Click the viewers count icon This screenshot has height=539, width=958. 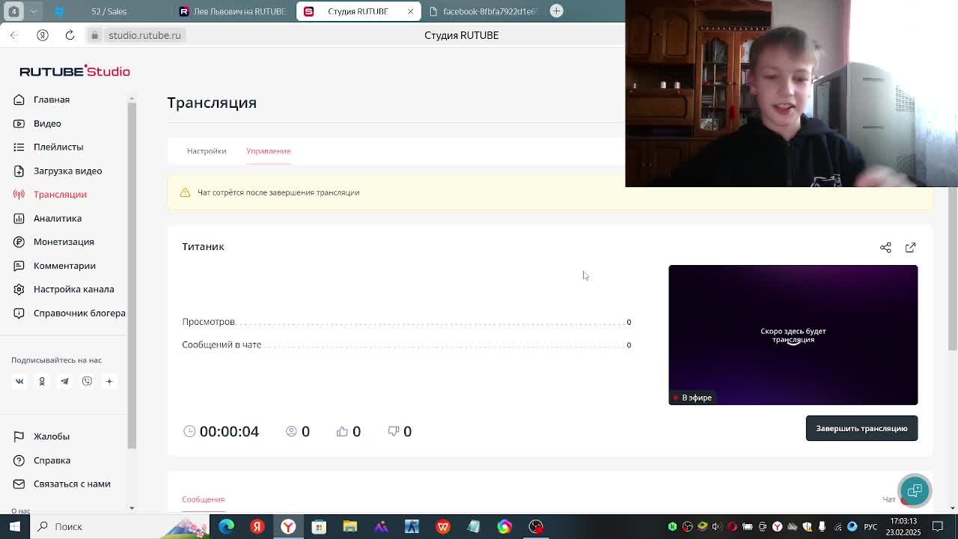click(x=291, y=431)
